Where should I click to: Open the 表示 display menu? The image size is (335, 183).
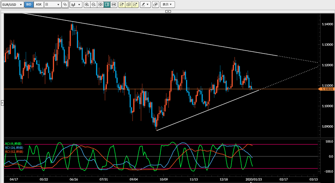pyautogui.click(x=167, y=5)
